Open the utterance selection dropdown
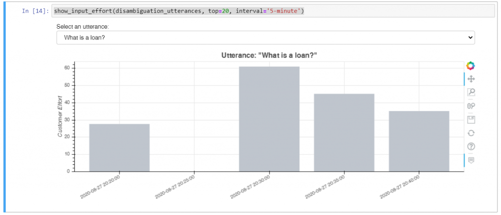This screenshot has height=215, width=501. [266, 38]
